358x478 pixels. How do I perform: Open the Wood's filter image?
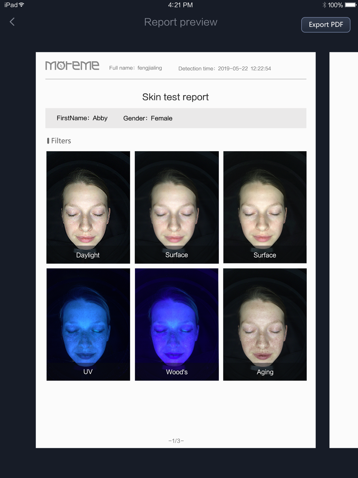click(x=176, y=324)
